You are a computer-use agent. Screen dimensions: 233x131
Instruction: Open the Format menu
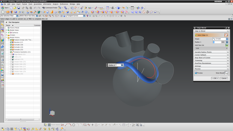(24, 4)
